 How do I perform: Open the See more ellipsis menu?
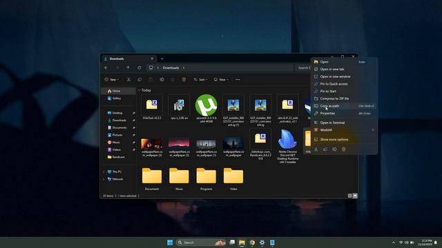click(238, 80)
